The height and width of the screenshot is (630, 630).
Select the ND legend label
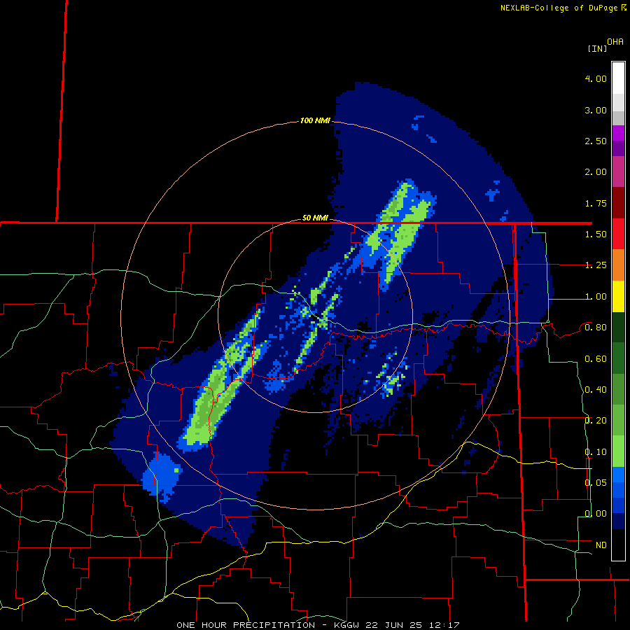tap(601, 545)
